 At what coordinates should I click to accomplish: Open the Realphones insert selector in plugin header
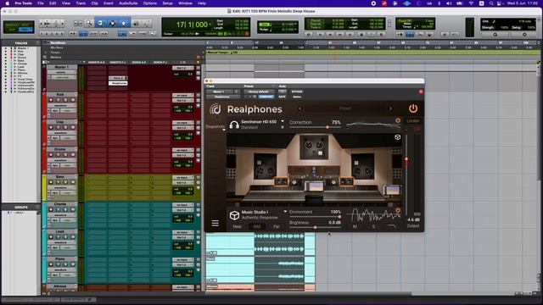click(222, 97)
